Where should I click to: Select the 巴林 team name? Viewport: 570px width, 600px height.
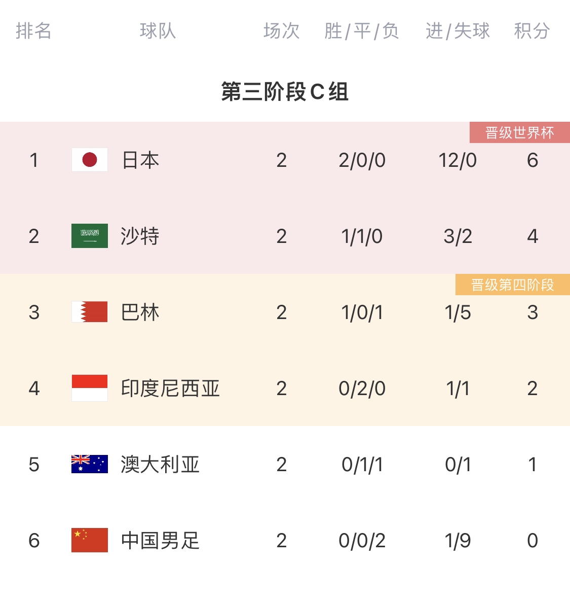pos(140,312)
